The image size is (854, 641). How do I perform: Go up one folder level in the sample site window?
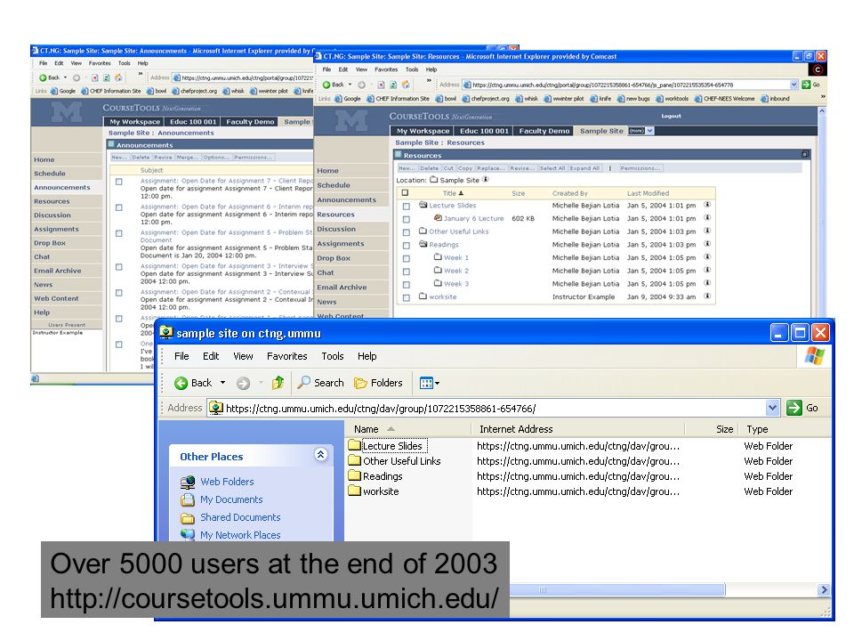coord(278,383)
